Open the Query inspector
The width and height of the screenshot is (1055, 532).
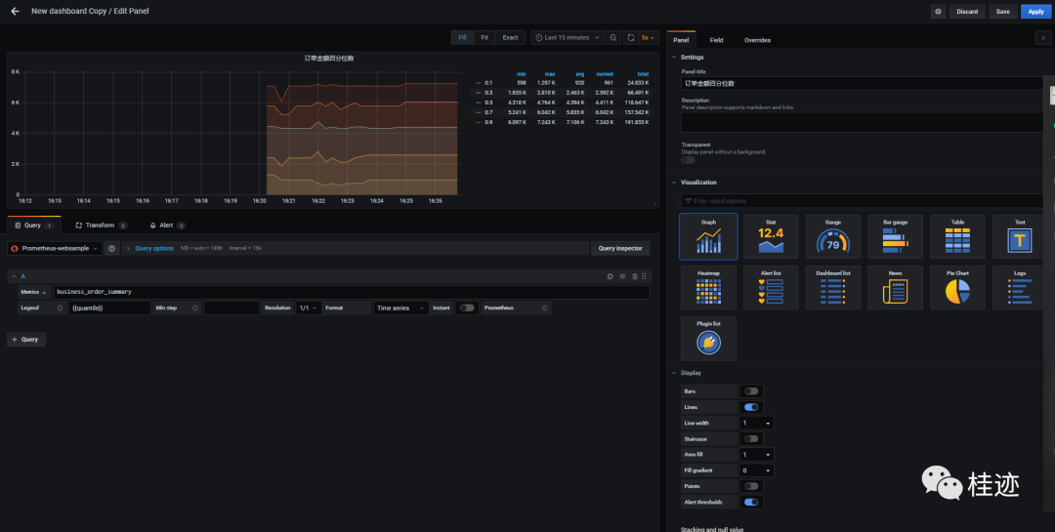point(620,248)
